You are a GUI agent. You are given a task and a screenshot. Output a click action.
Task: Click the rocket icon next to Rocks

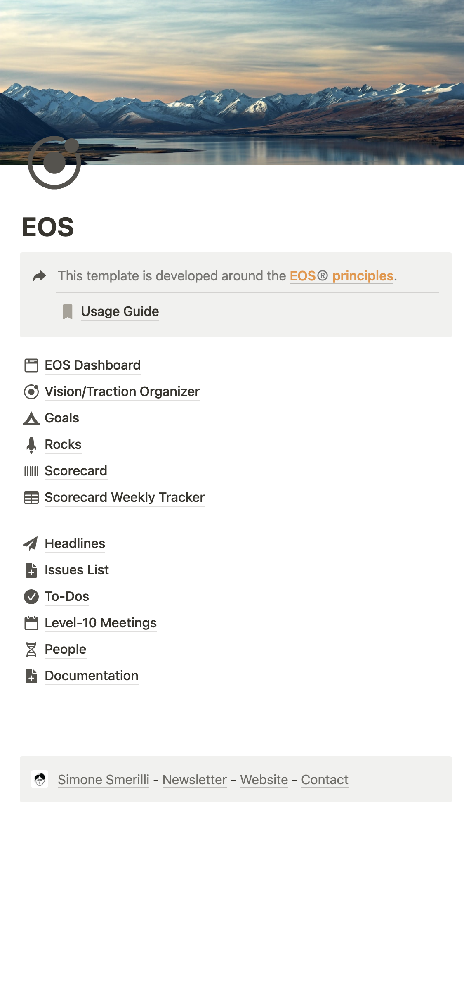(x=31, y=445)
